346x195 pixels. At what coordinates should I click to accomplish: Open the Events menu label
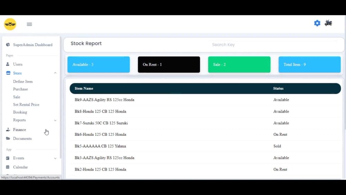(19, 158)
